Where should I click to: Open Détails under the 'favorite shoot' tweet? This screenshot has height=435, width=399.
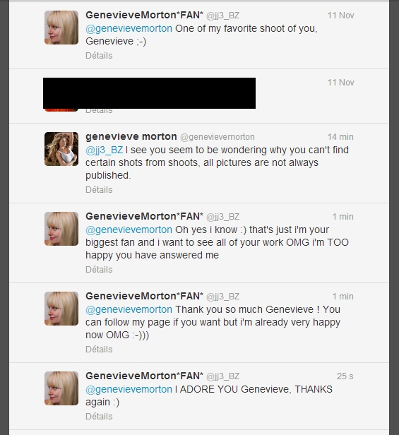pos(99,56)
